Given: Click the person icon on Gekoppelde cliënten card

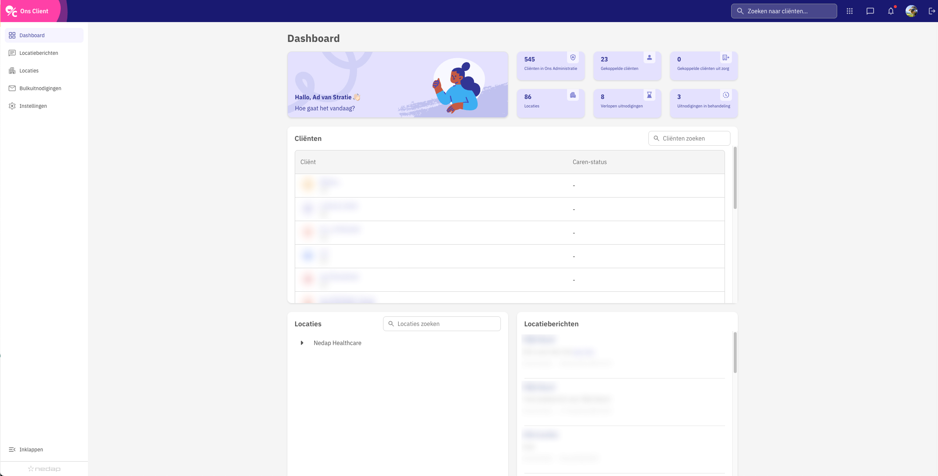Looking at the screenshot, I should [649, 57].
